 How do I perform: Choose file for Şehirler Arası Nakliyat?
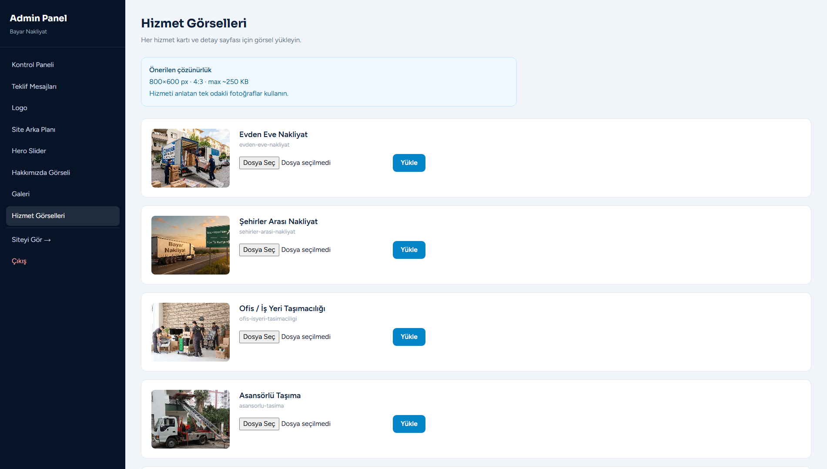(x=259, y=250)
